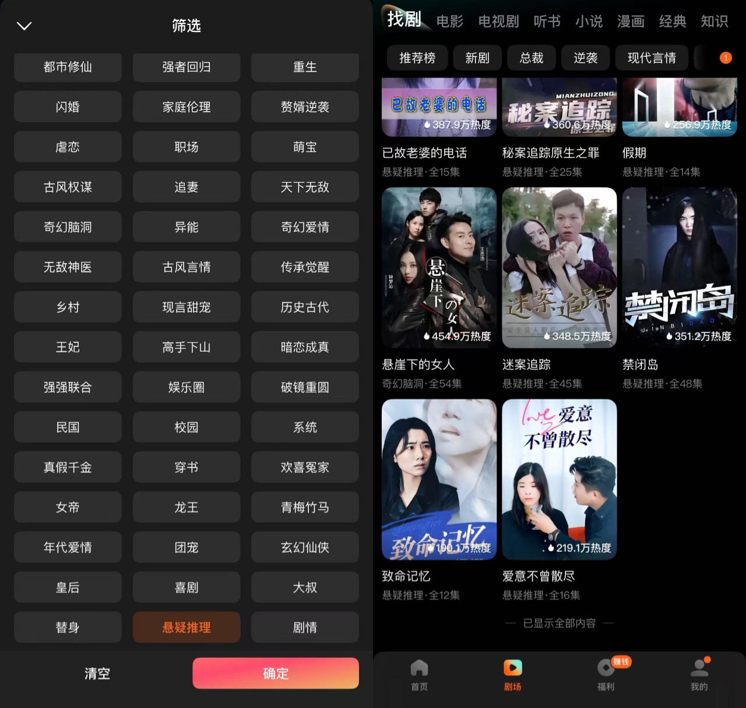Deselect the highlighted 悬疑推理 filter tag
Image resolution: width=746 pixels, height=708 pixels.
click(186, 627)
